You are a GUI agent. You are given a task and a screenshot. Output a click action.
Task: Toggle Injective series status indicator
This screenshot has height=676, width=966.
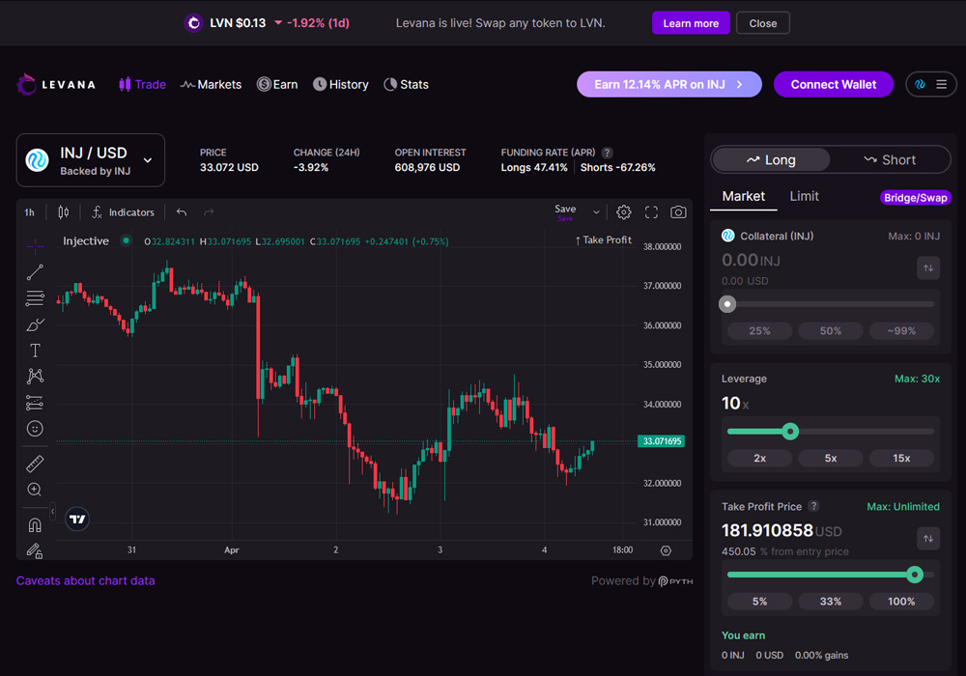pos(127,240)
